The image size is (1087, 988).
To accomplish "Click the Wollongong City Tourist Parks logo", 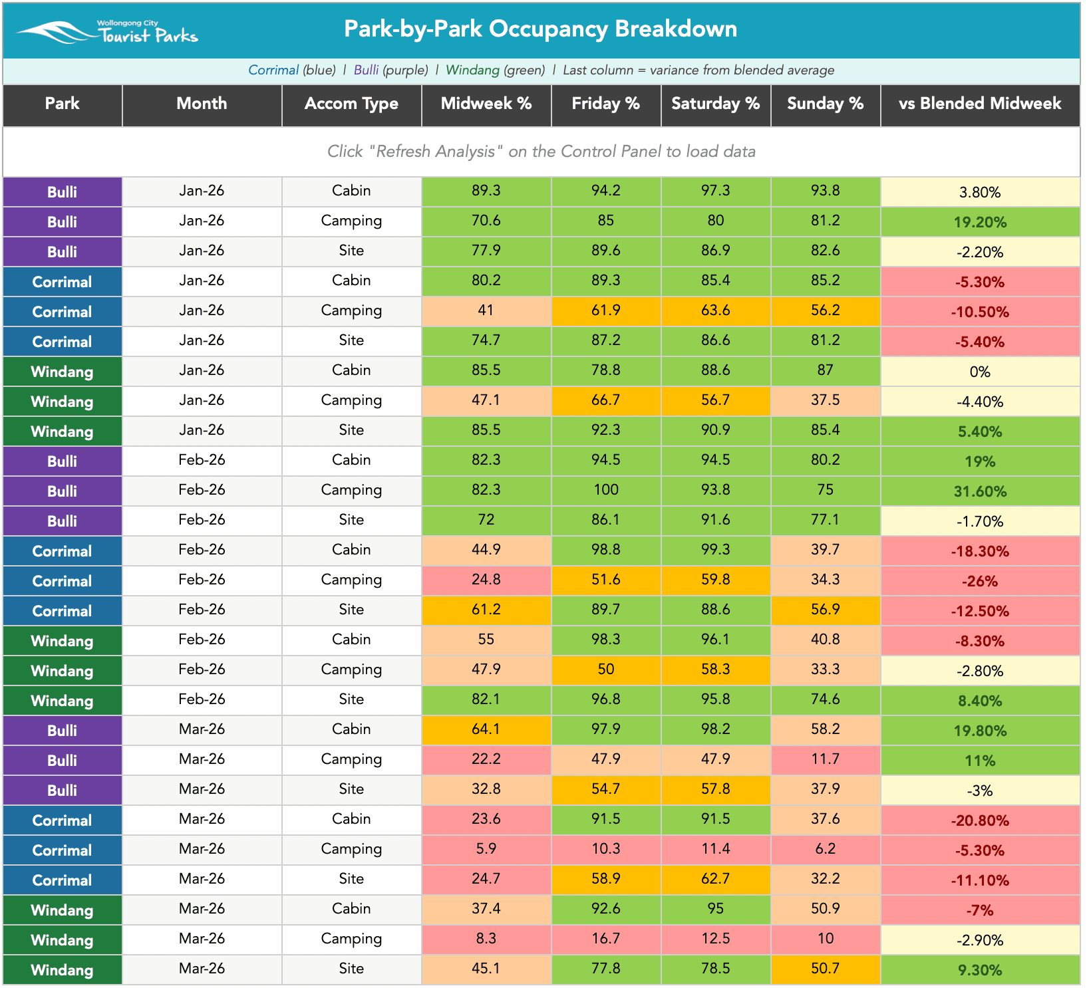I will point(107,31).
